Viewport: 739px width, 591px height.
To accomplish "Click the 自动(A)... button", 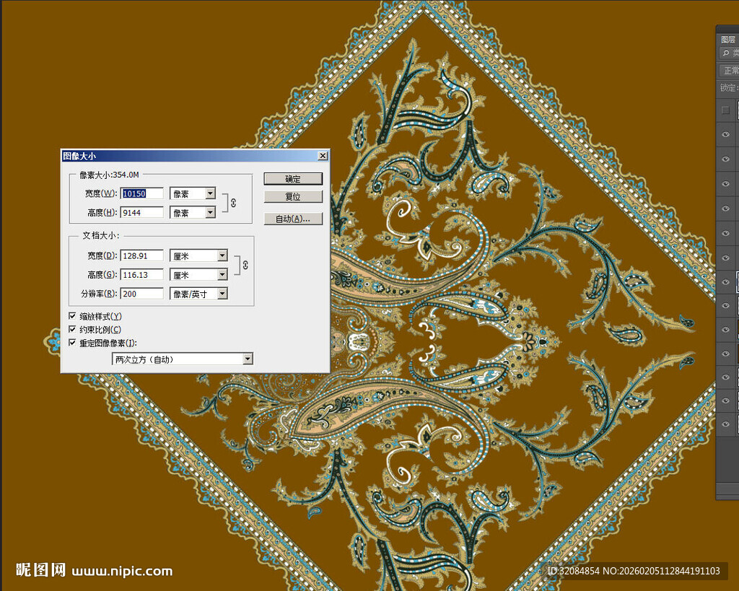I will coord(293,219).
